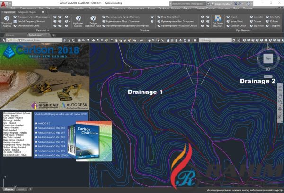Click 'Civil Design - Installed' list entry
The height and width of the screenshot is (193, 284).
[13, 118]
